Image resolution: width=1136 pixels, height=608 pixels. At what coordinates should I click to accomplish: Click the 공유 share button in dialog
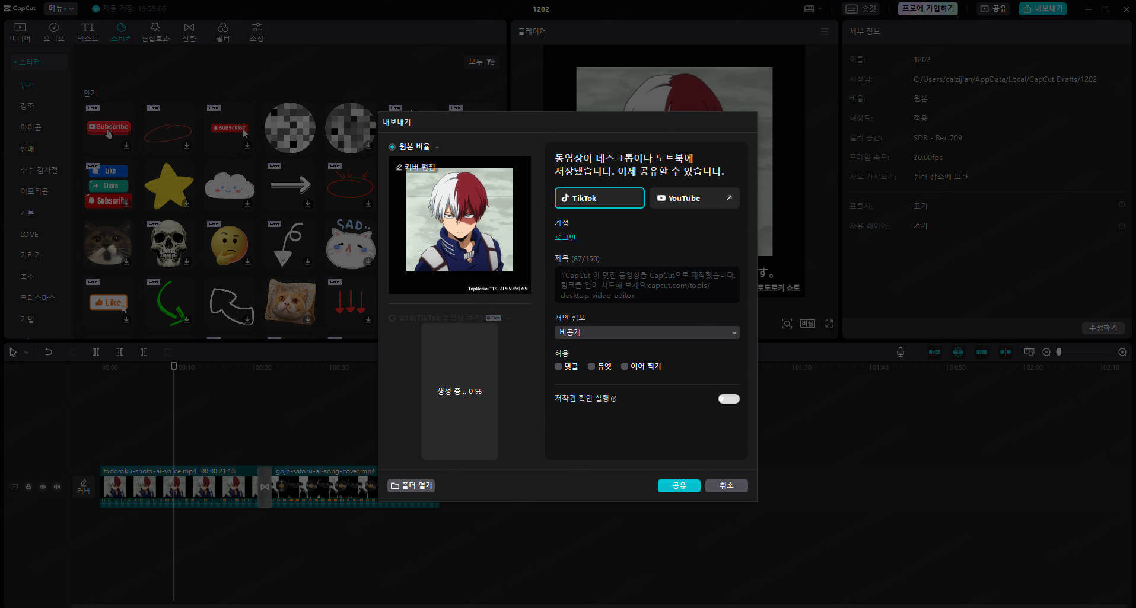(x=679, y=486)
